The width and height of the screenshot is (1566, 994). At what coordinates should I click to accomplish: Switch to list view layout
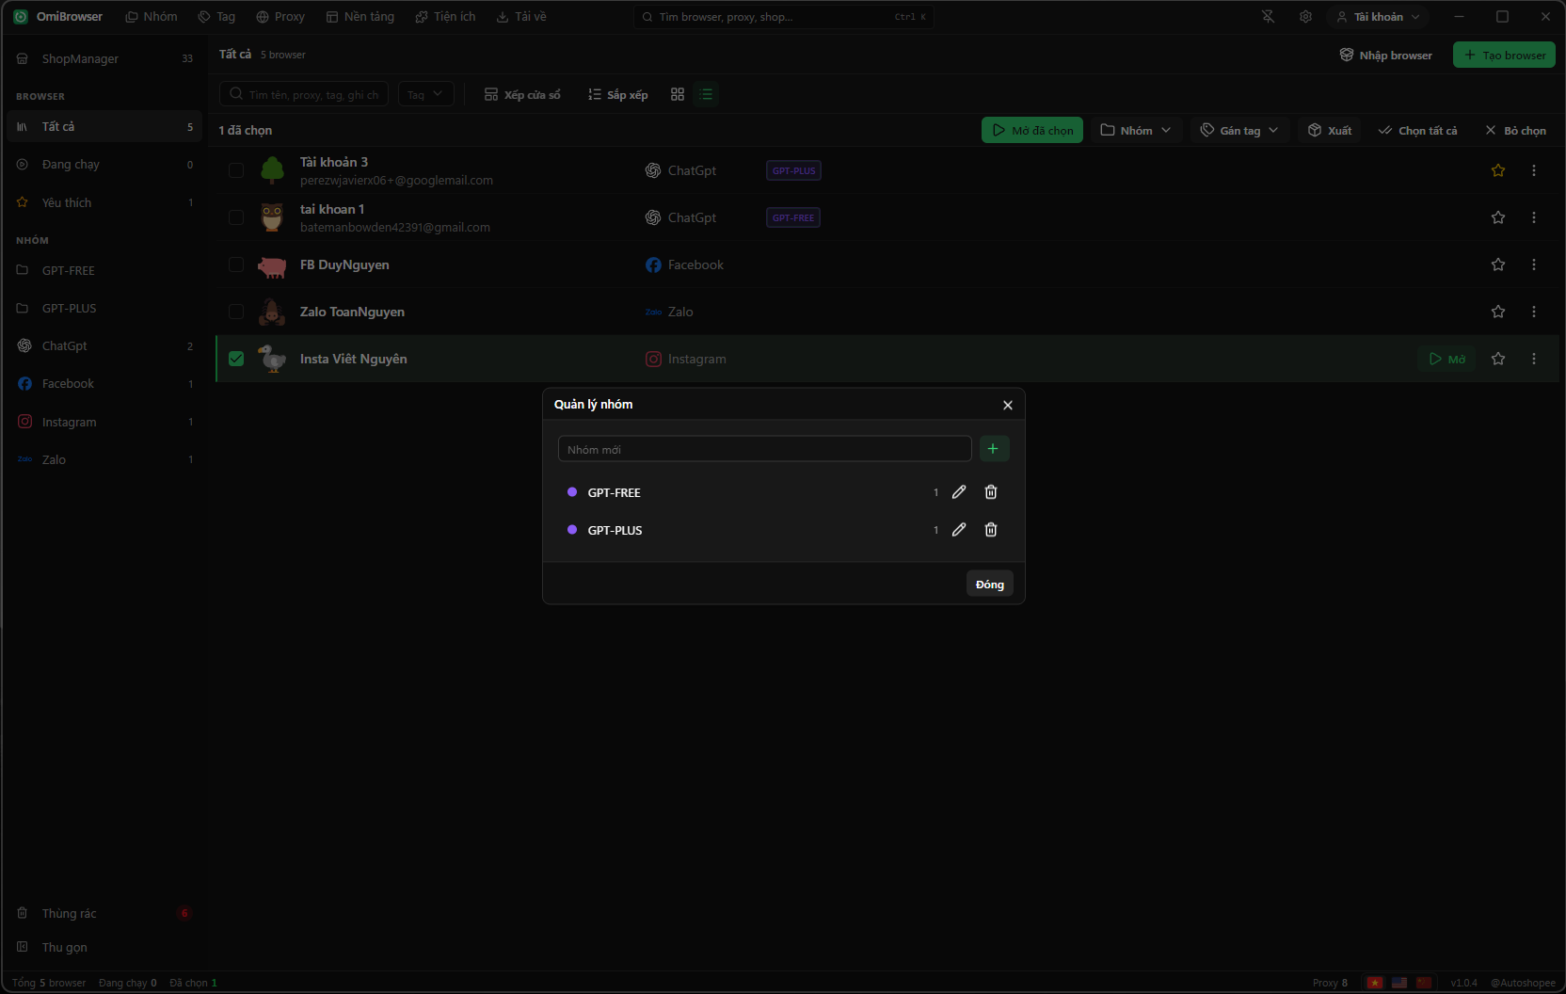pyautogui.click(x=706, y=94)
